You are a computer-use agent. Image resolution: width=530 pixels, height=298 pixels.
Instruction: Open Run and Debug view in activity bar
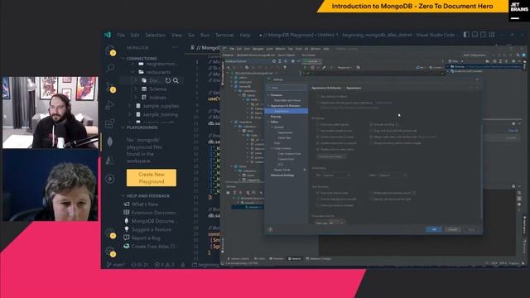click(110, 105)
